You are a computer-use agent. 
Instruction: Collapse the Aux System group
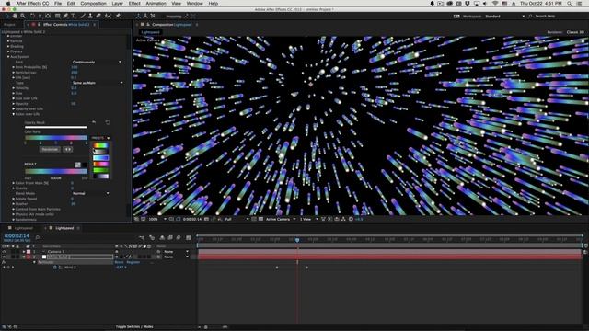click(8, 57)
